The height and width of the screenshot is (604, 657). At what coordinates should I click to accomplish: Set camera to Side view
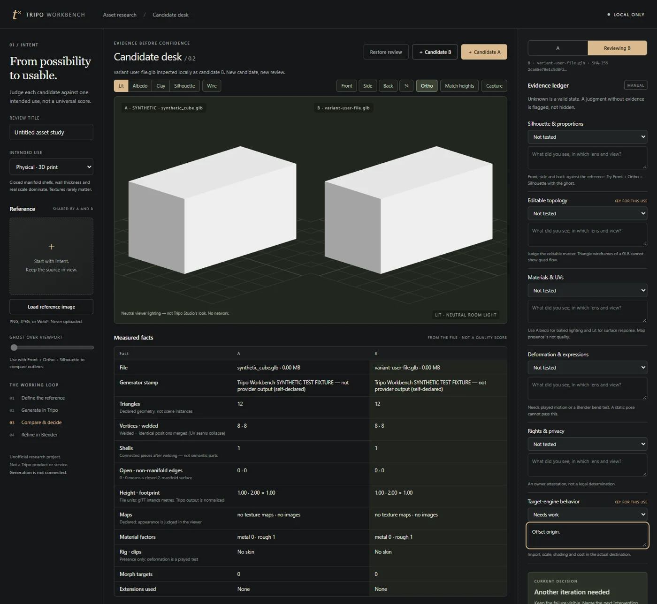tap(368, 86)
